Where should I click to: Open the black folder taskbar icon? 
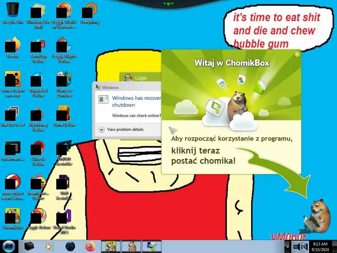(29, 246)
